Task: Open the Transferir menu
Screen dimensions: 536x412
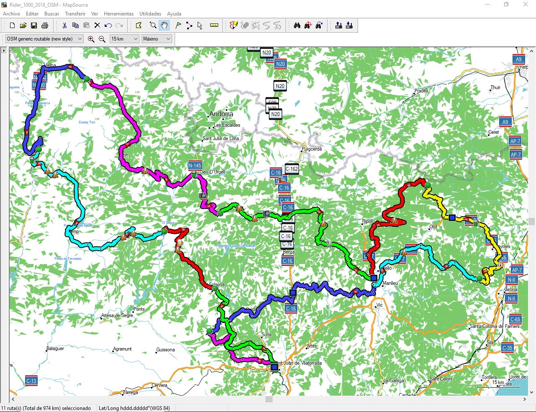Action: (x=75, y=14)
